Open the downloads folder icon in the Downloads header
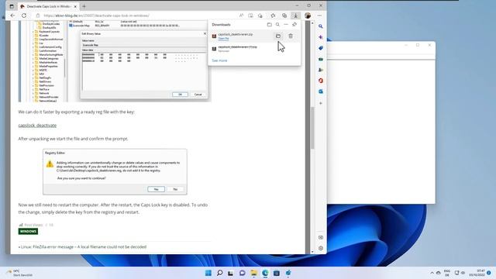The height and width of the screenshot is (279, 496). tap(269, 24)
